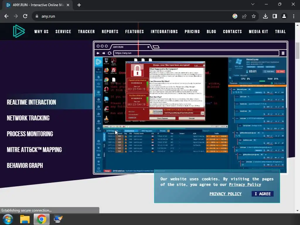Start a TRIAL from the navigation
300x225 pixels.
pyautogui.click(x=280, y=32)
